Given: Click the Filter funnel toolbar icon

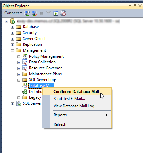Looking at the screenshot, I should pos(49,13).
